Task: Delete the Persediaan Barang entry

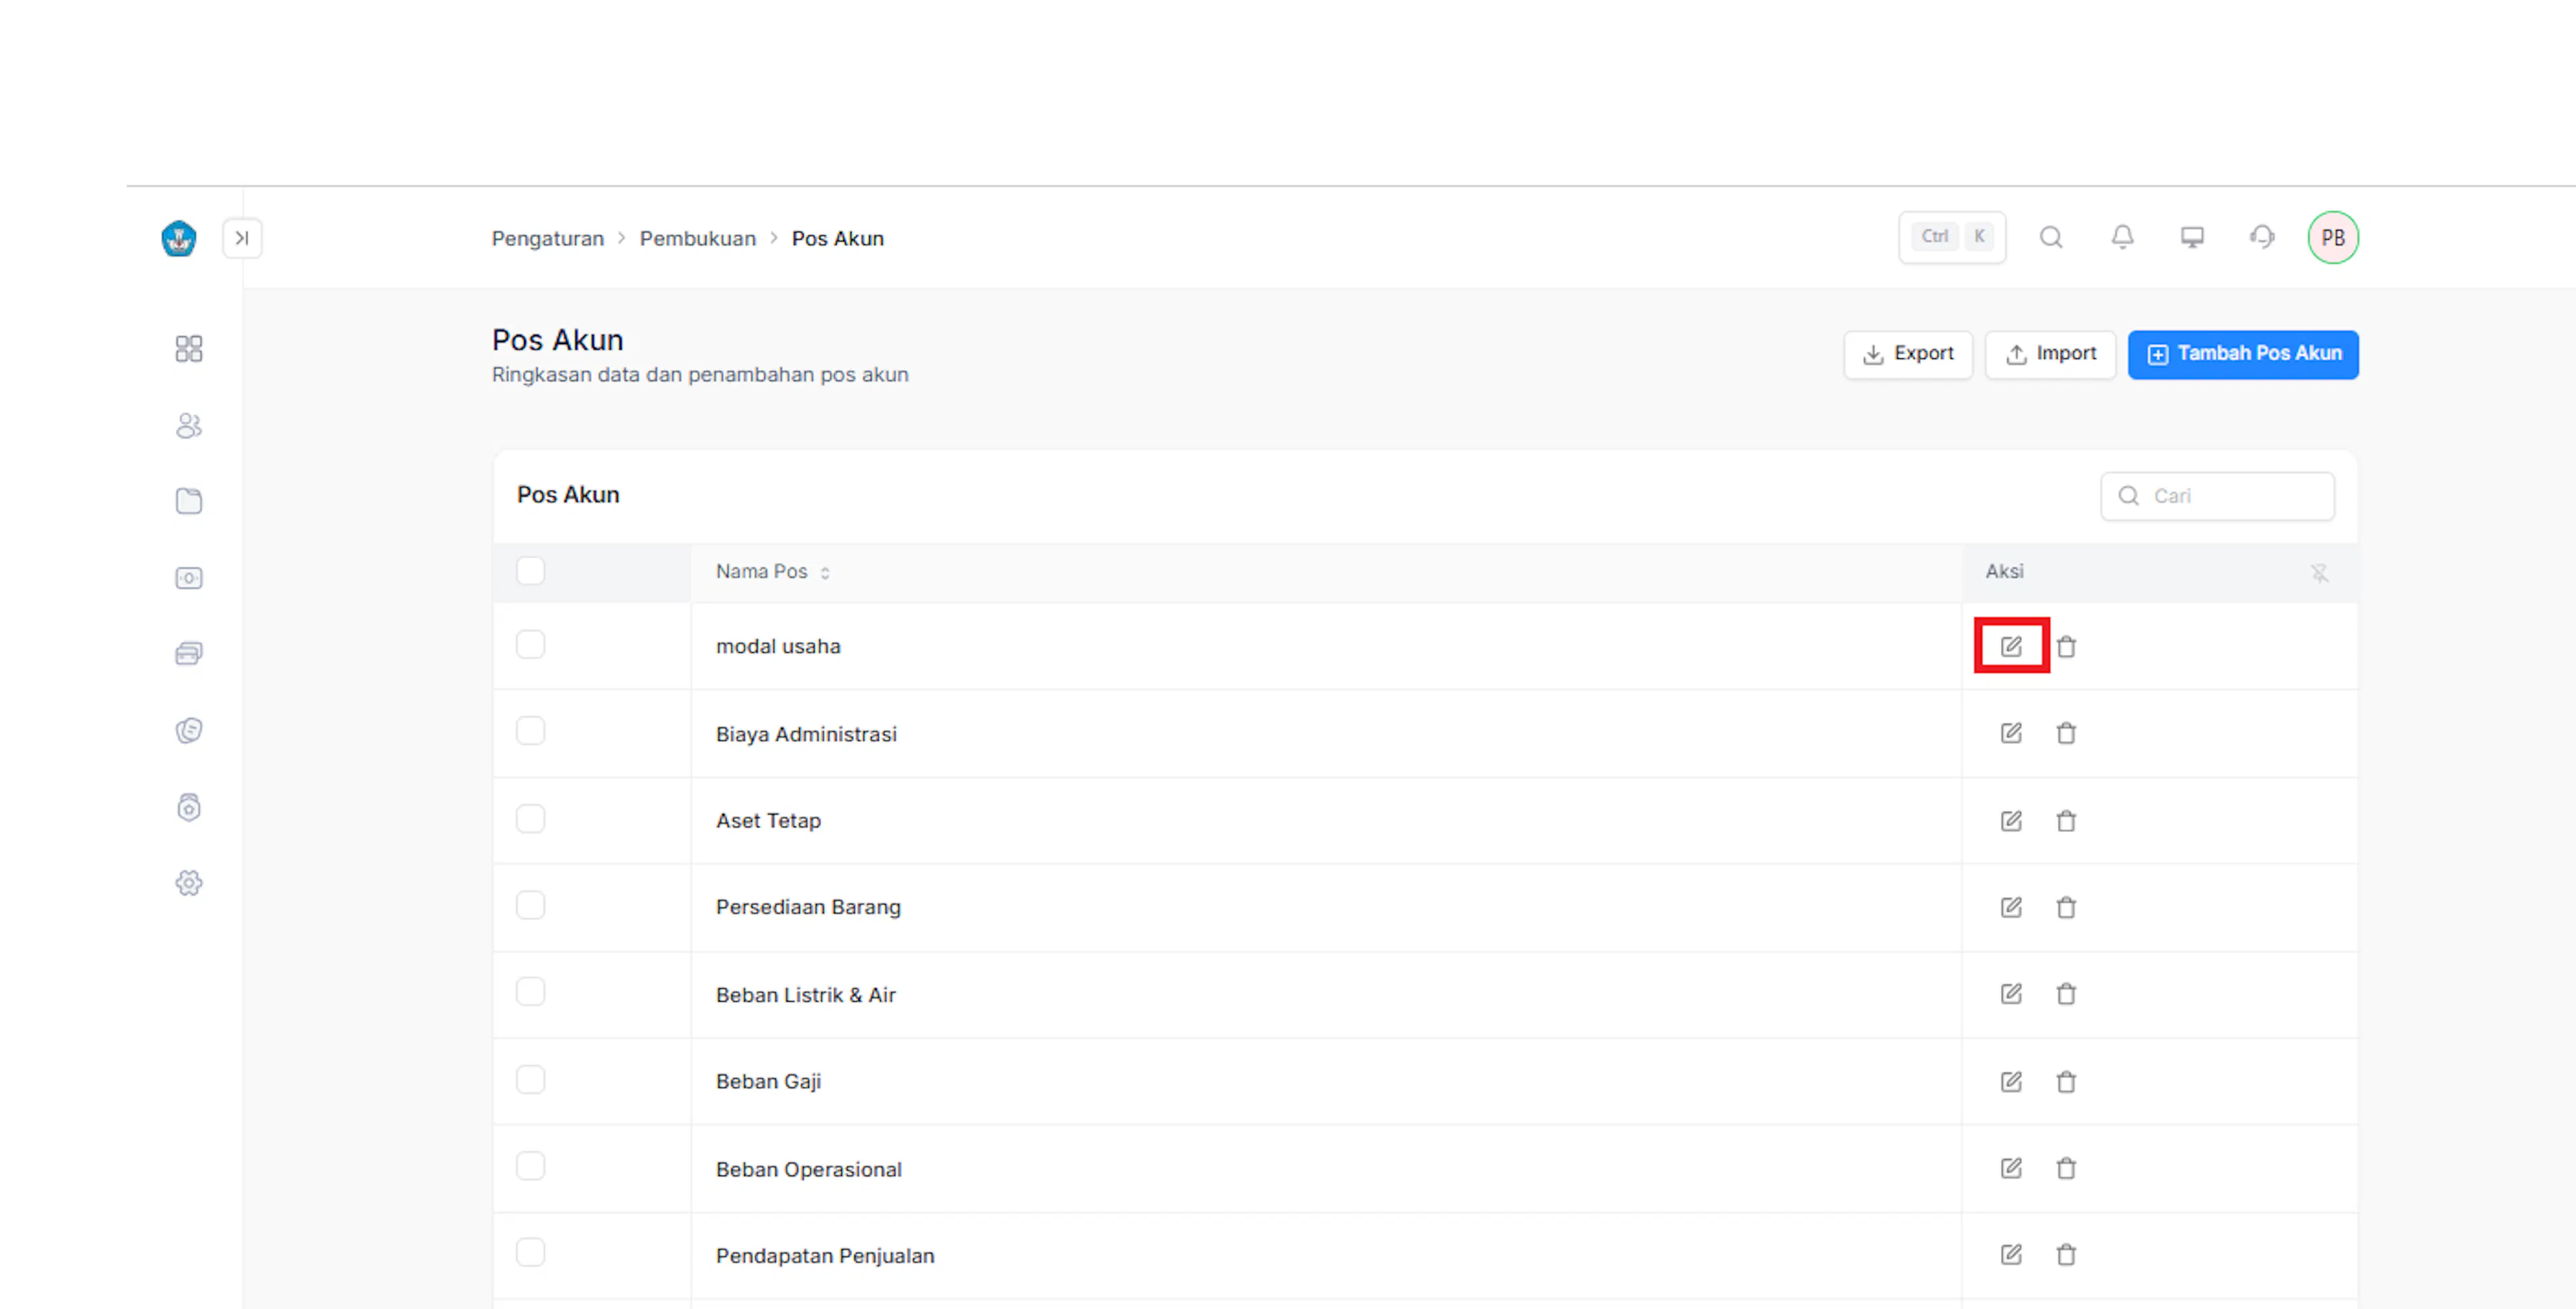Action: pos(2066,907)
